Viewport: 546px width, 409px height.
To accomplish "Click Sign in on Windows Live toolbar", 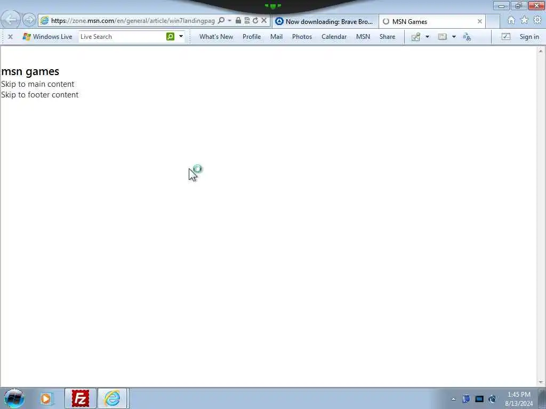I will click(x=529, y=37).
